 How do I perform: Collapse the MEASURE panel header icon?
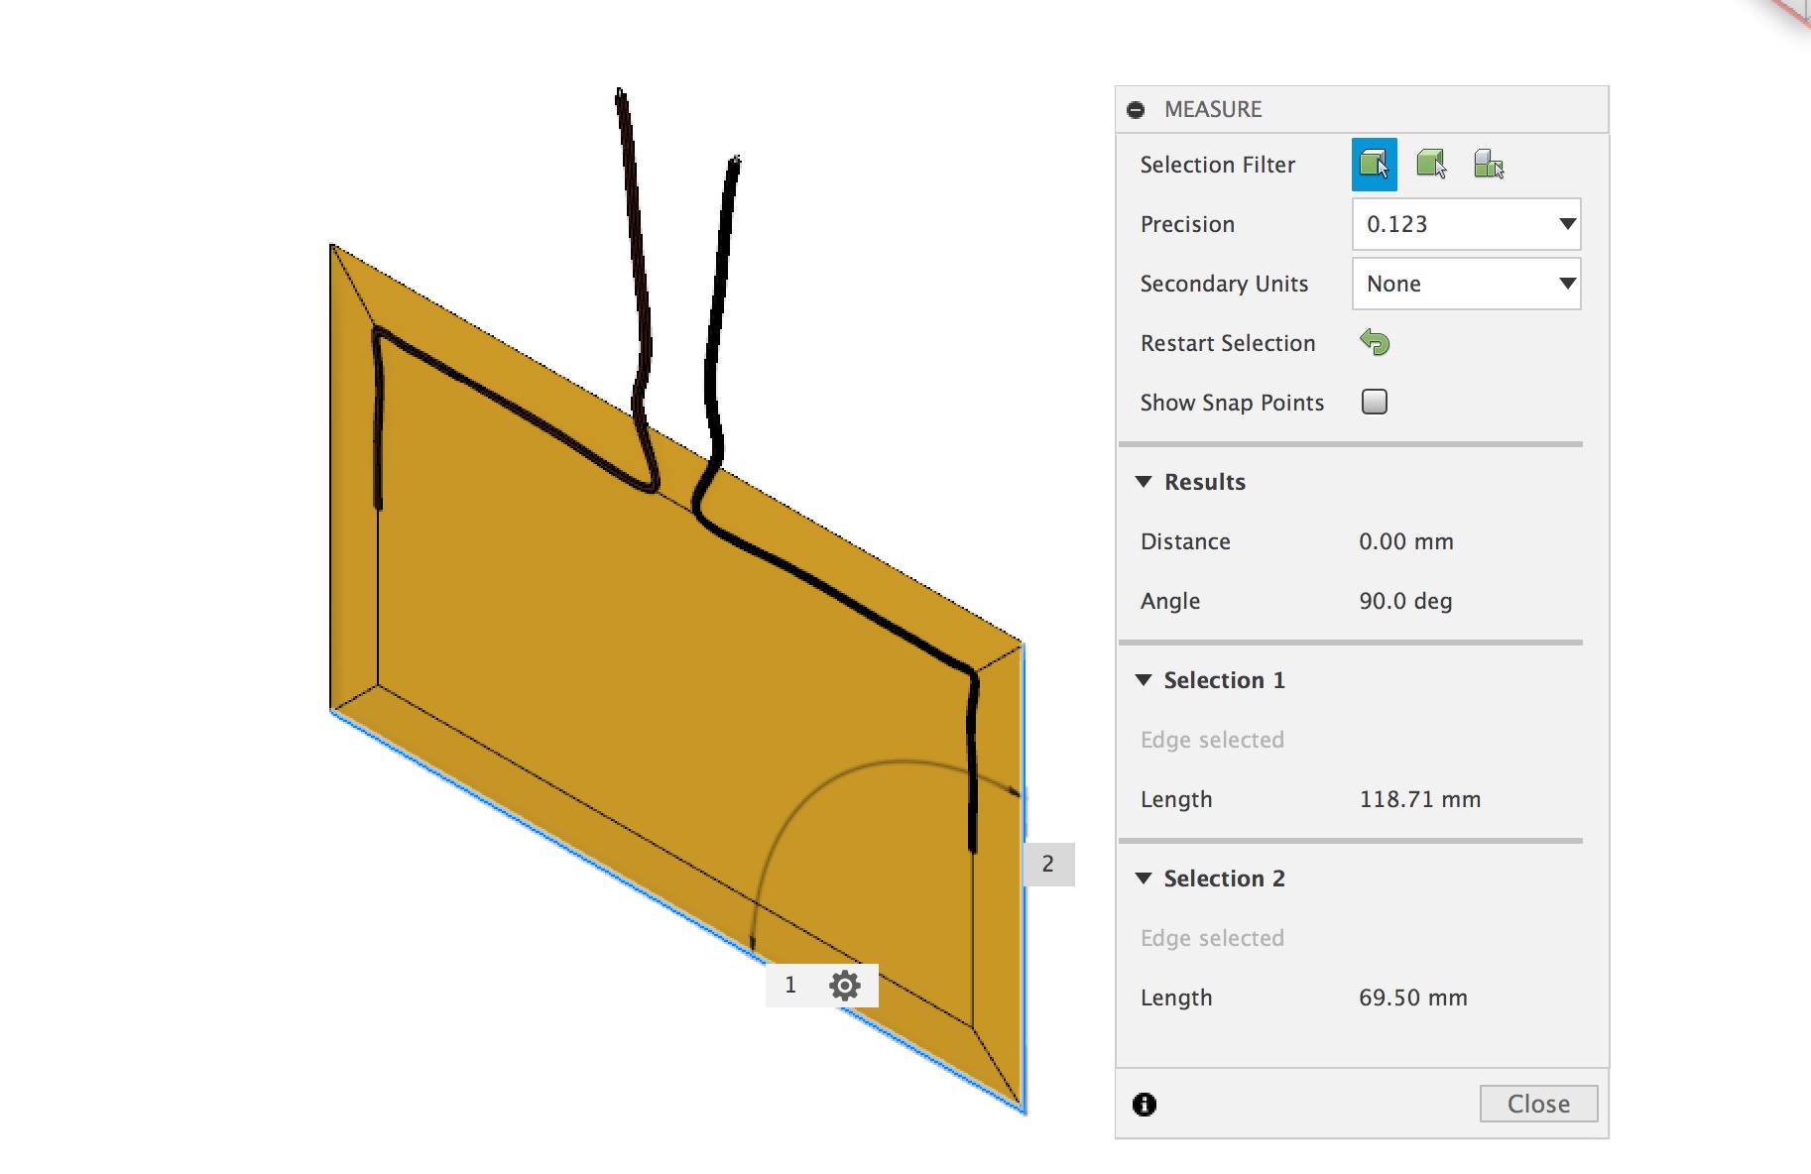point(1137,110)
